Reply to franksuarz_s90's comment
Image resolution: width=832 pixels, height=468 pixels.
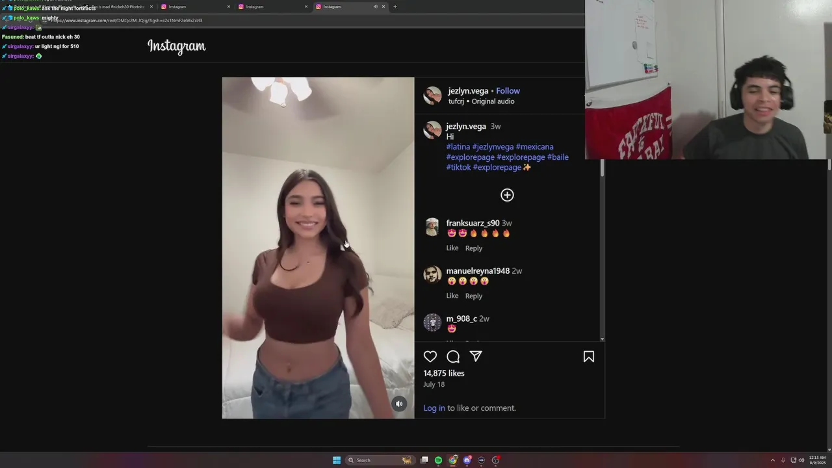coord(474,248)
